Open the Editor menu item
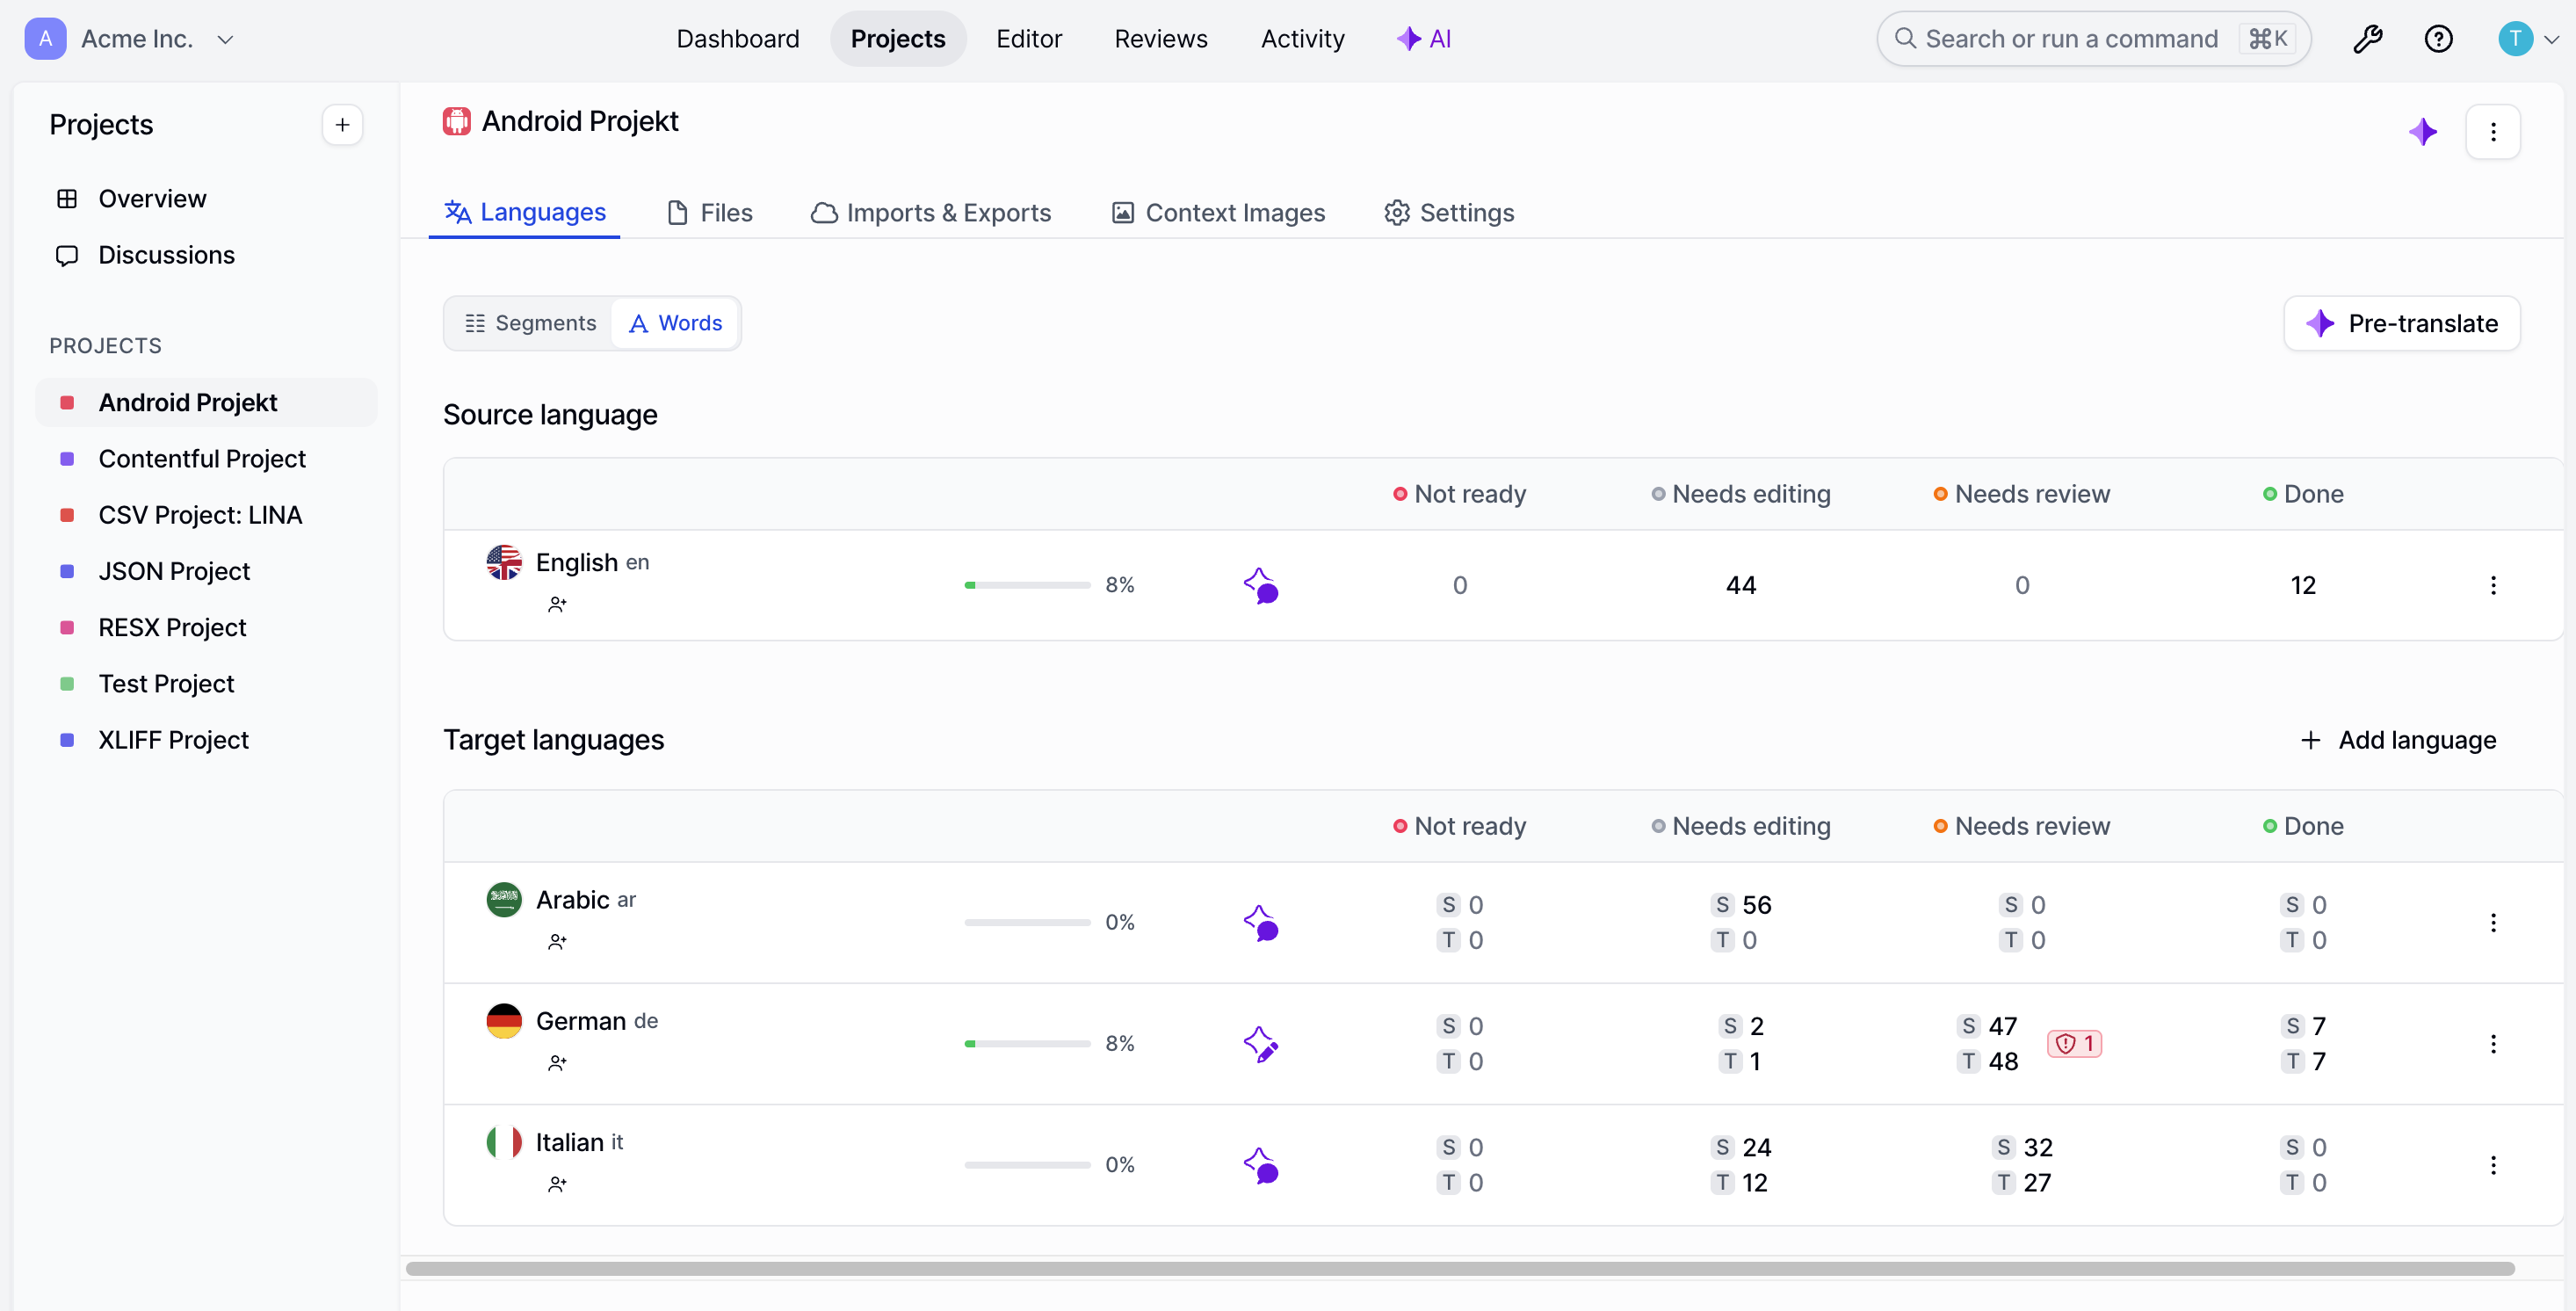The image size is (2576, 1311). pyautogui.click(x=1028, y=39)
